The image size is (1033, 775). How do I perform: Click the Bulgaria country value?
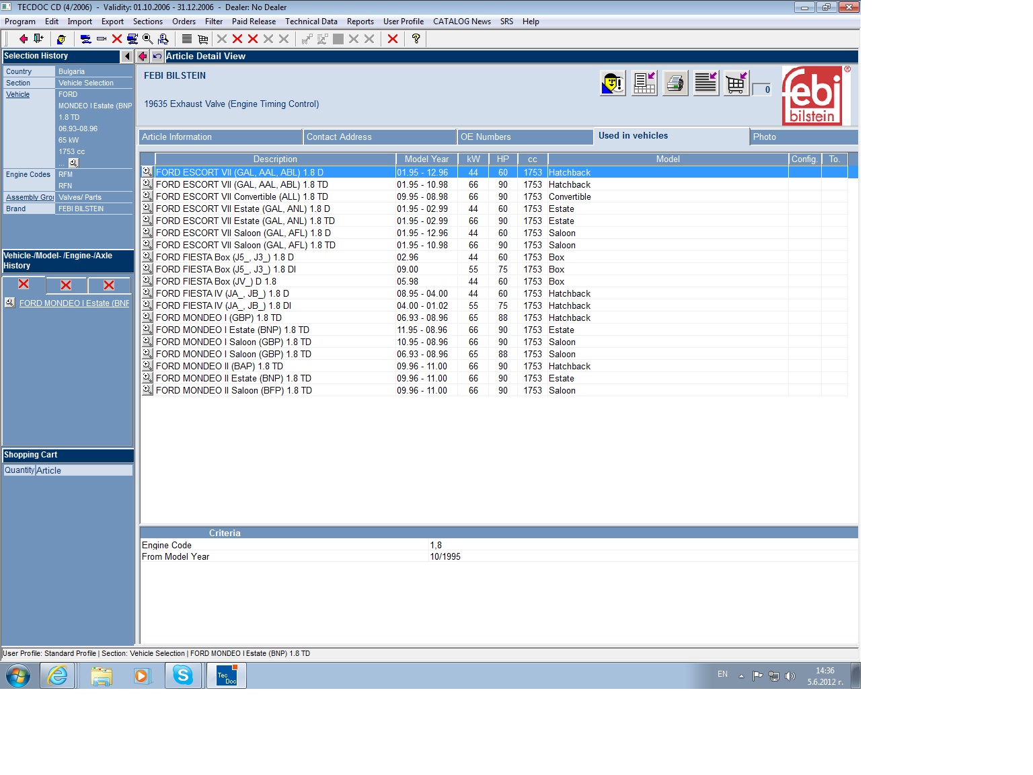(71, 72)
